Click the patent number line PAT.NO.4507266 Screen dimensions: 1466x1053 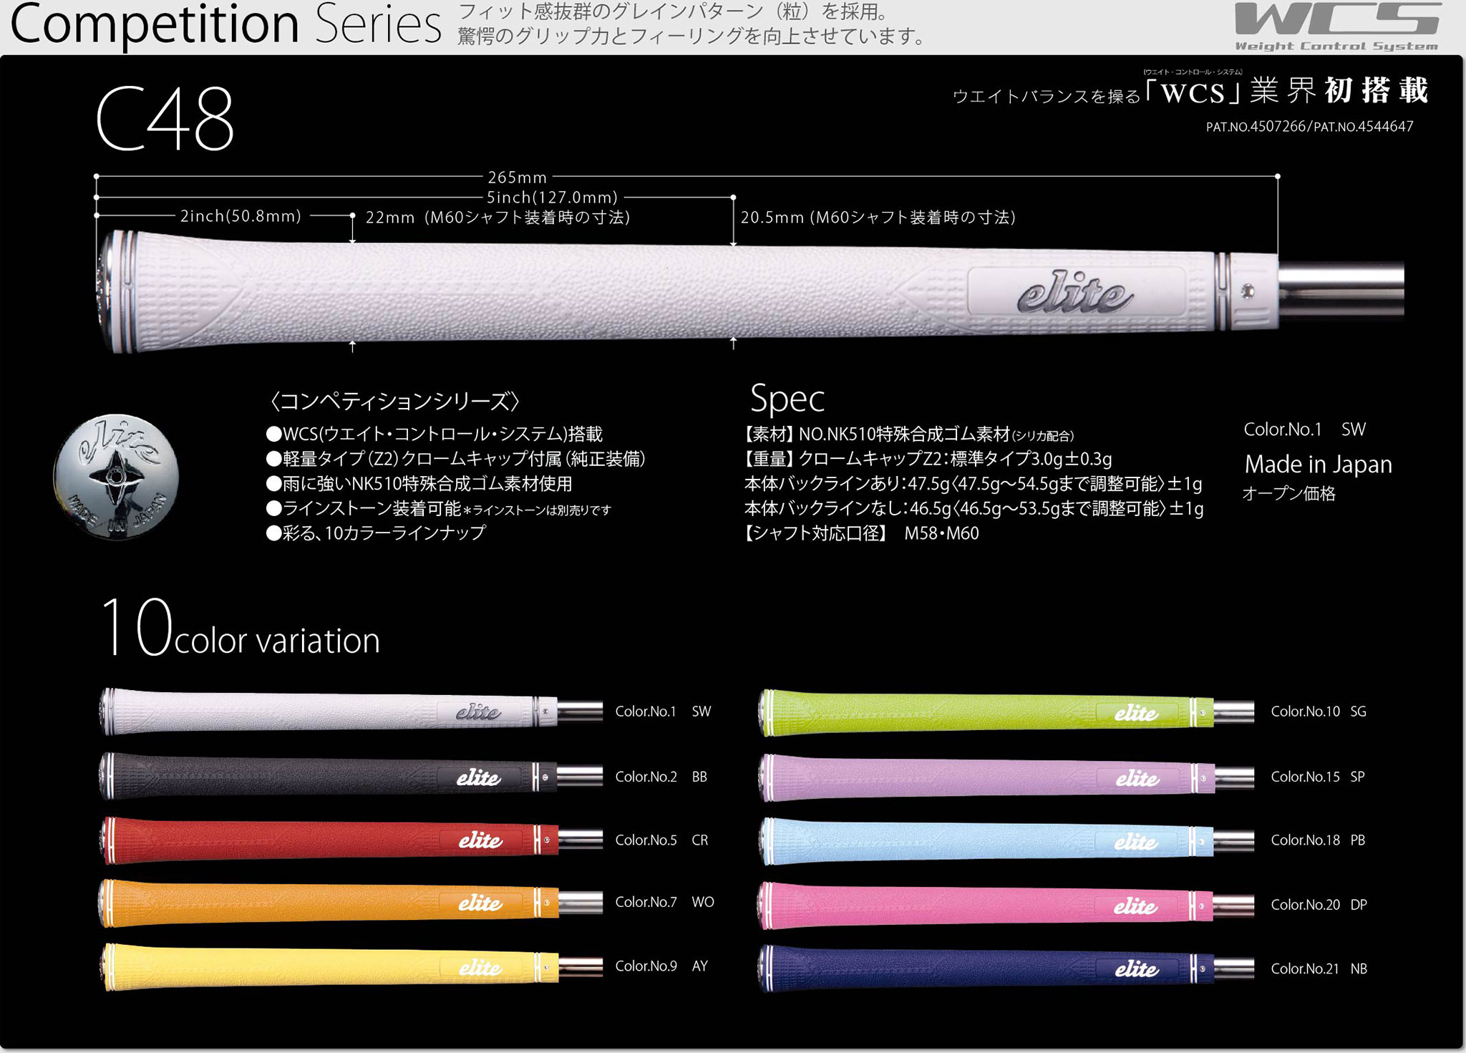click(x=1309, y=127)
